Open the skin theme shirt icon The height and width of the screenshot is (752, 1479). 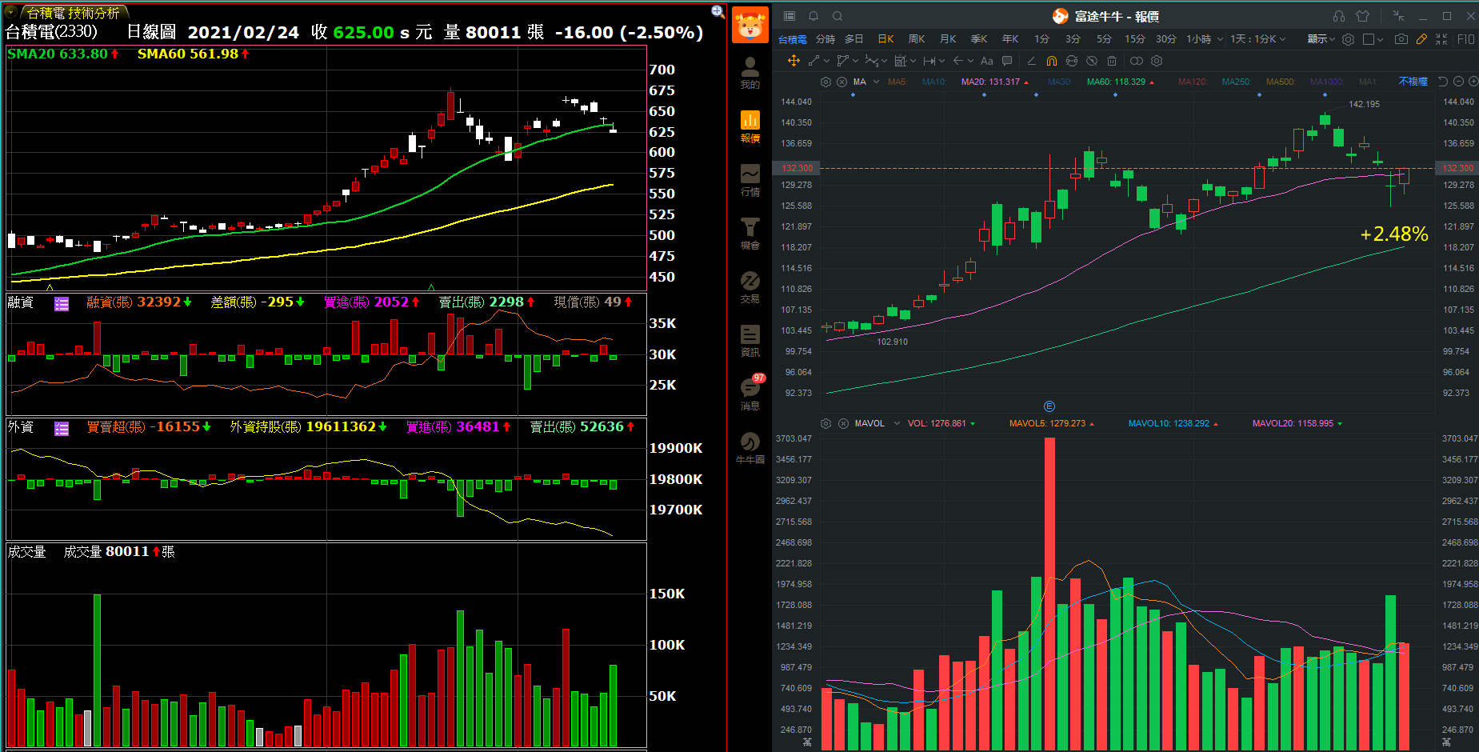[x=1362, y=16]
